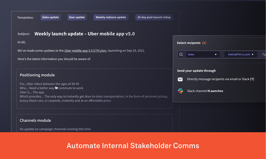
Task: Select the Channels module section
Action: (x=35, y=120)
